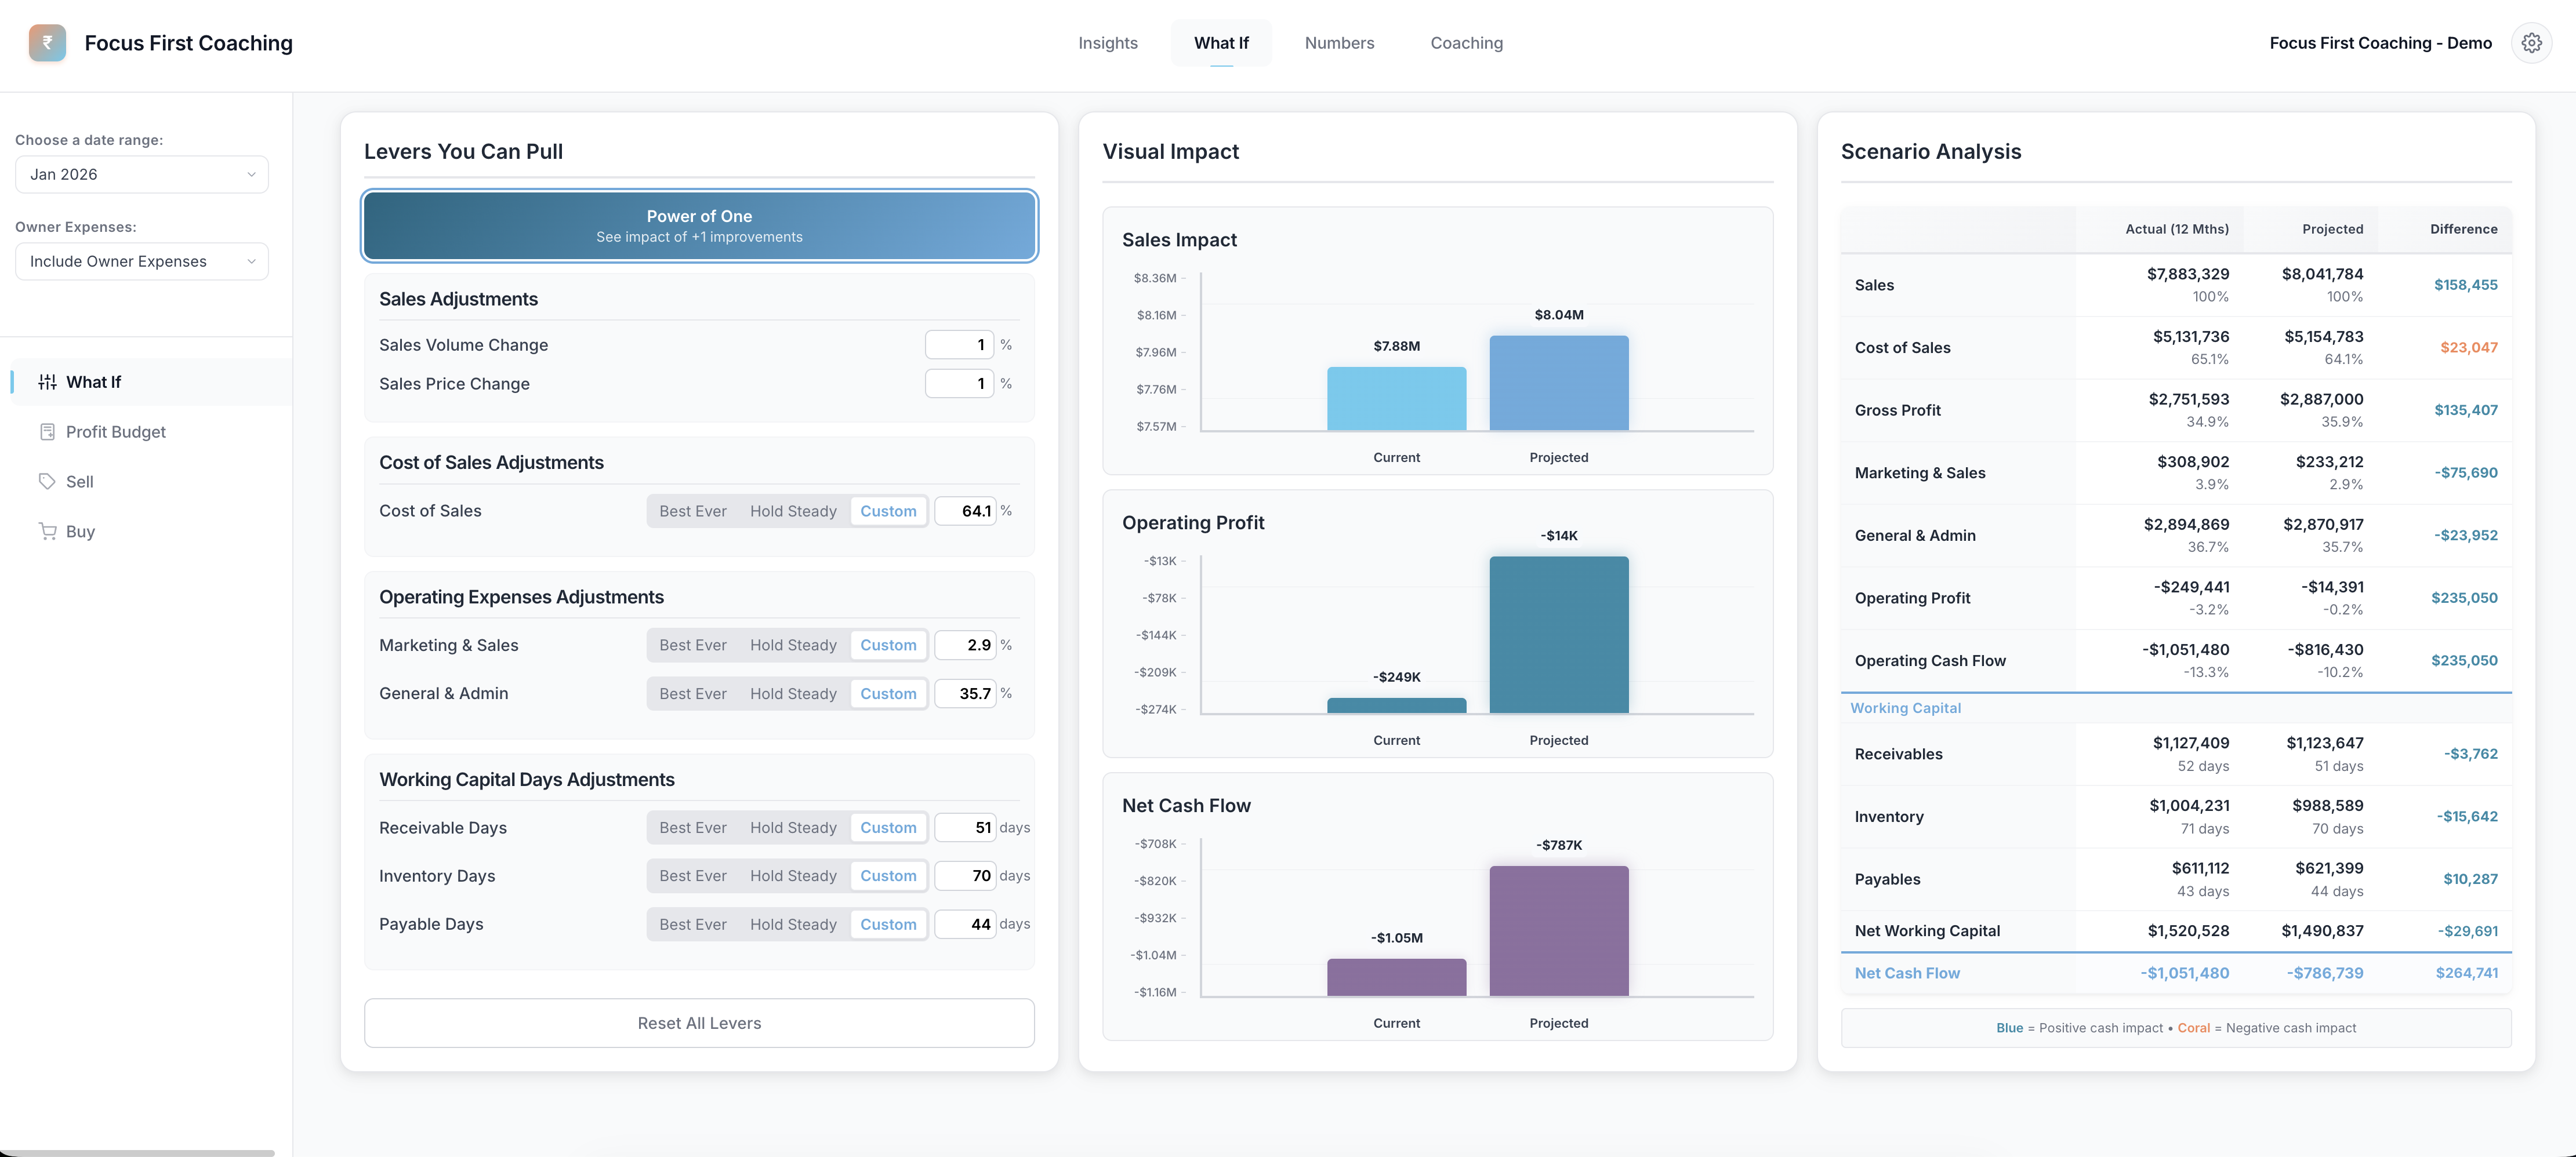Switch to the Insights tab

pyautogui.click(x=1107, y=43)
